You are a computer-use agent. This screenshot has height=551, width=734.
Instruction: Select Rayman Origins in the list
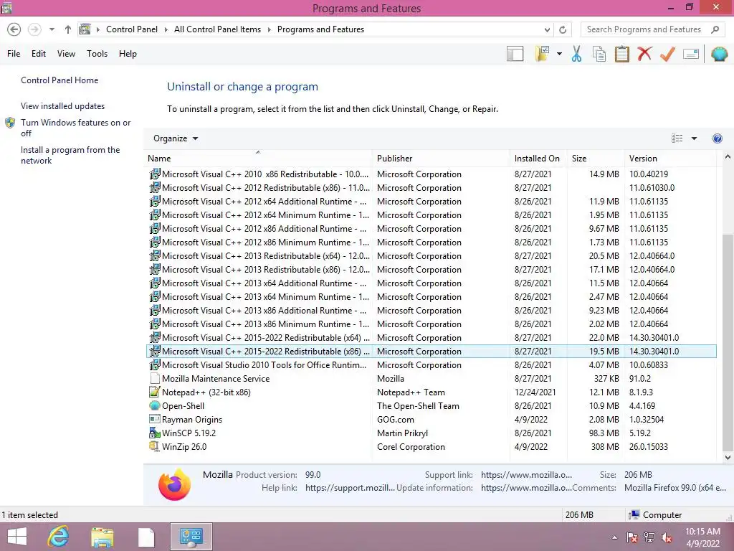[432, 419]
